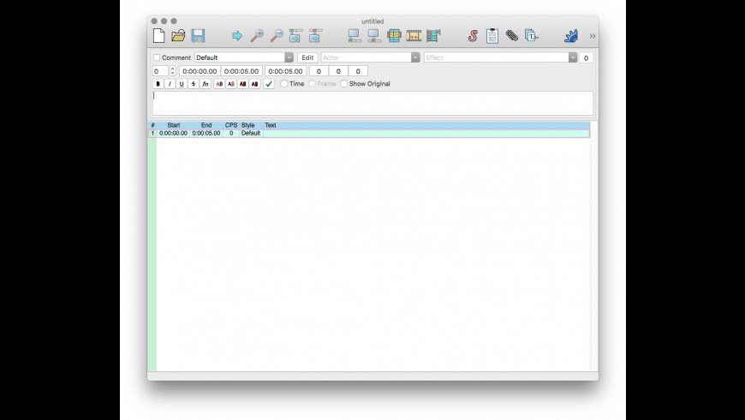Image resolution: width=745 pixels, height=420 pixels.
Task: Click the subtitle text edit box
Action: (x=372, y=103)
